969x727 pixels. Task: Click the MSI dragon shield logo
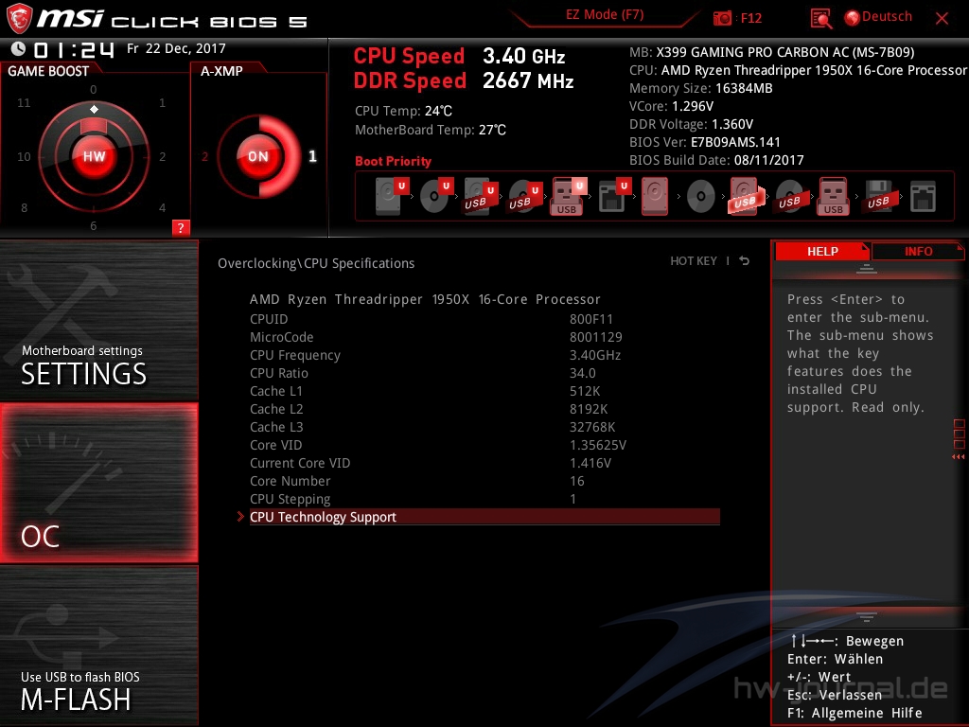pyautogui.click(x=19, y=19)
